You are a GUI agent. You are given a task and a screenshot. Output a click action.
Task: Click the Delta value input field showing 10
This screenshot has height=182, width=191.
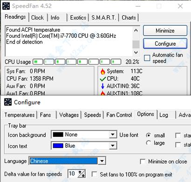click(x=73, y=174)
